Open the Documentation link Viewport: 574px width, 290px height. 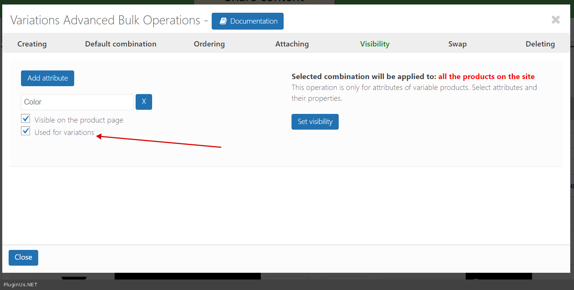click(x=254, y=21)
